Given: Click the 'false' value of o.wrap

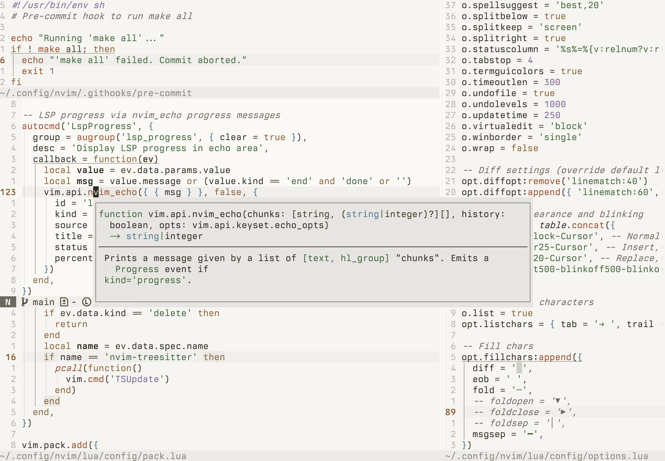Looking at the screenshot, I should tap(525, 148).
